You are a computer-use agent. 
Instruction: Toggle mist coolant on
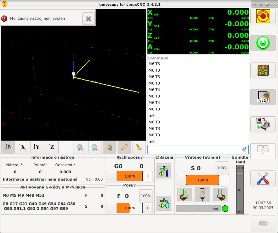click(164, 203)
